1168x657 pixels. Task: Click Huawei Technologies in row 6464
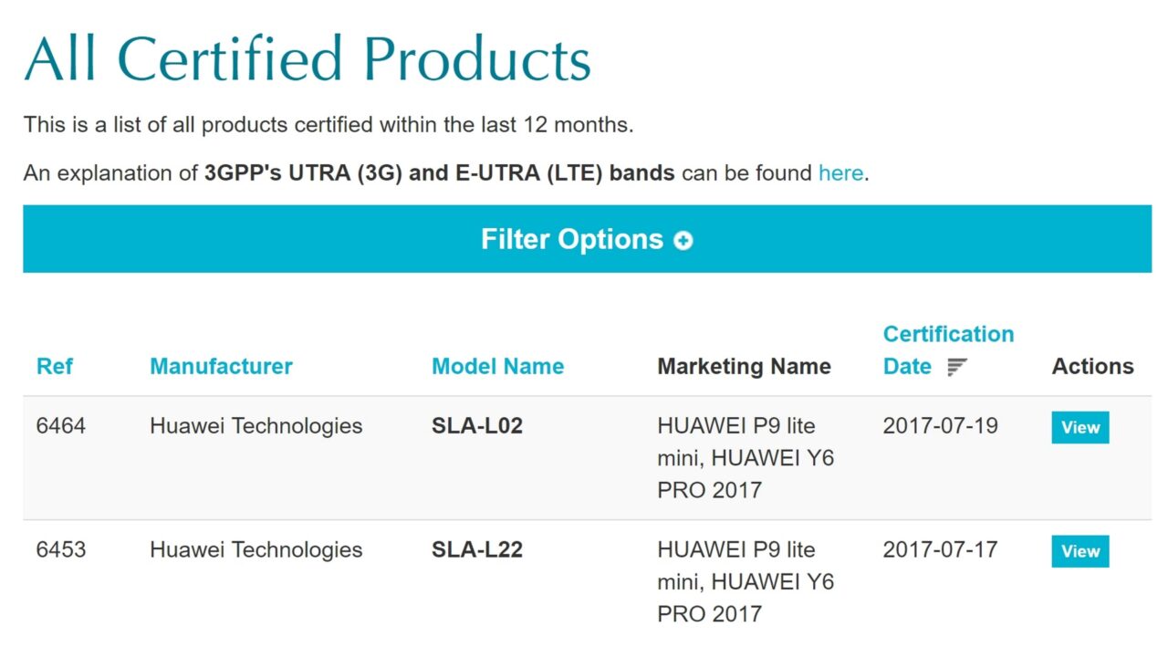255,425
